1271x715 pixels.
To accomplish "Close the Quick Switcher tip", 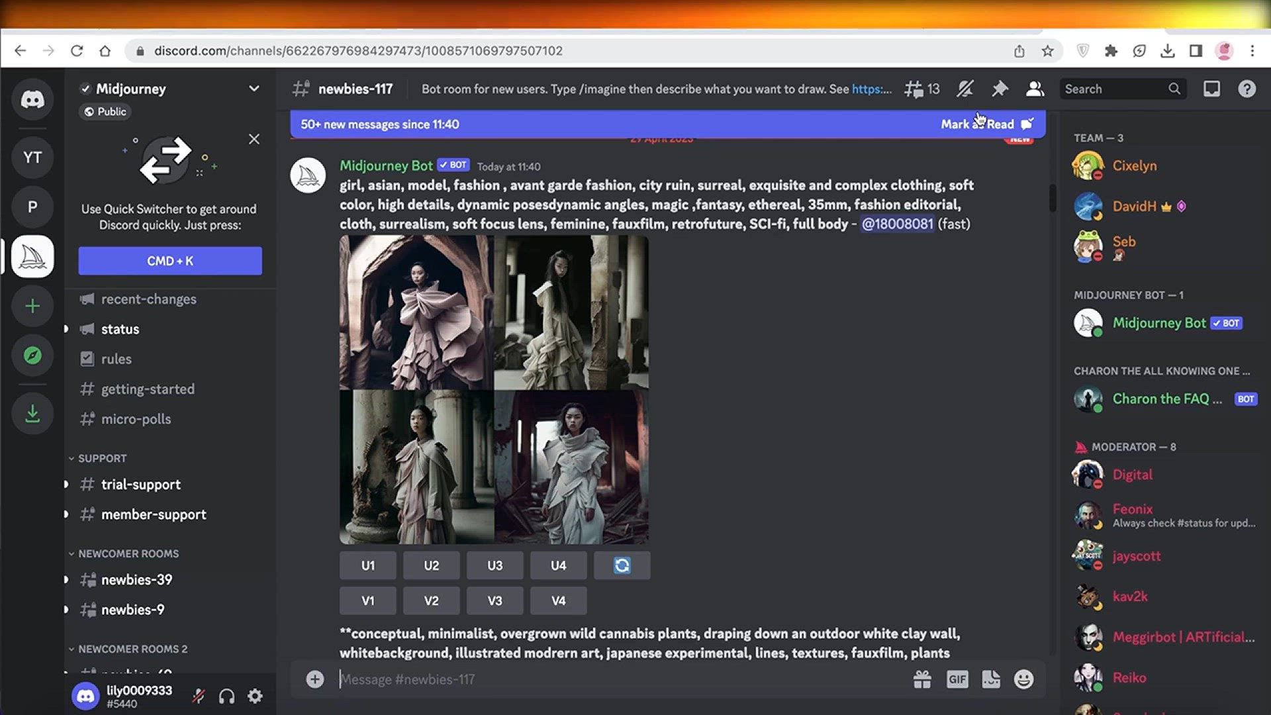I will tap(254, 139).
